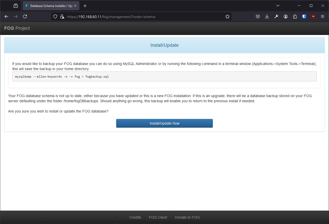Open the Pocket save icon

(258, 16)
